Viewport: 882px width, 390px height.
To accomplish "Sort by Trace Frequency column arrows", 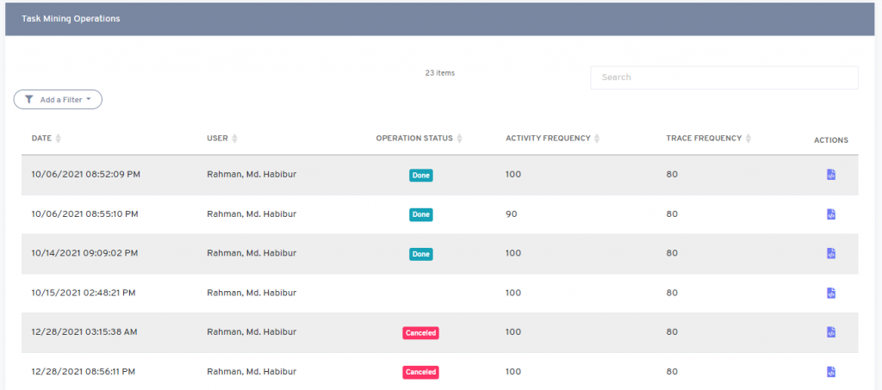I will pos(748,139).
